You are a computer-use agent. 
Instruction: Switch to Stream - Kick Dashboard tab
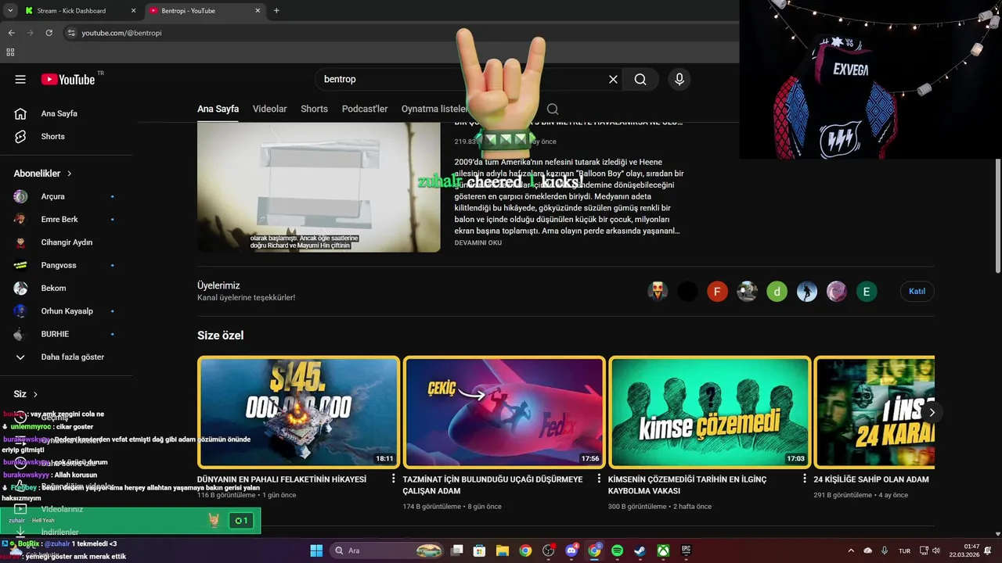click(x=80, y=11)
